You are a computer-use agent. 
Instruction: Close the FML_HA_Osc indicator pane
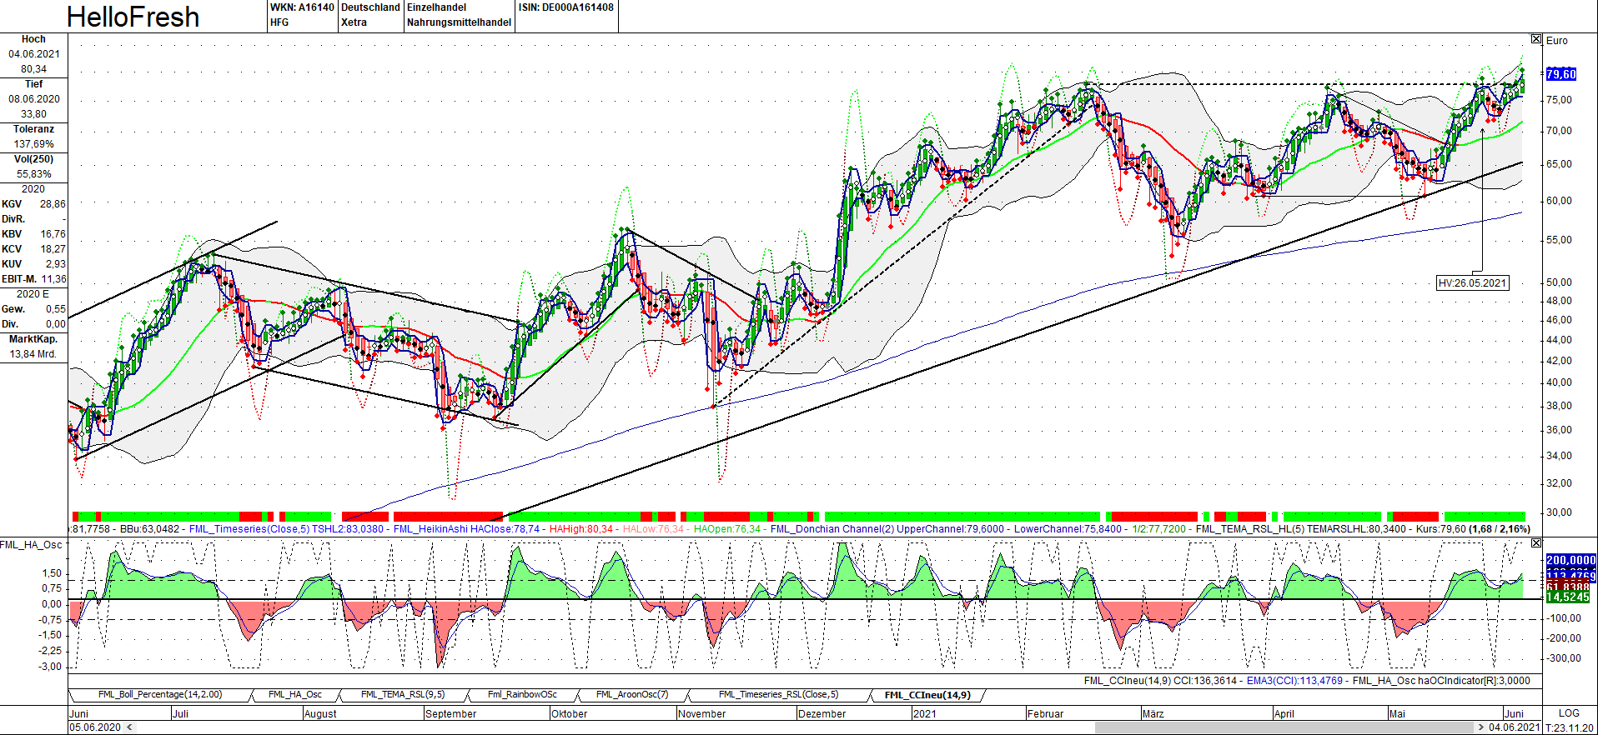(x=1536, y=543)
